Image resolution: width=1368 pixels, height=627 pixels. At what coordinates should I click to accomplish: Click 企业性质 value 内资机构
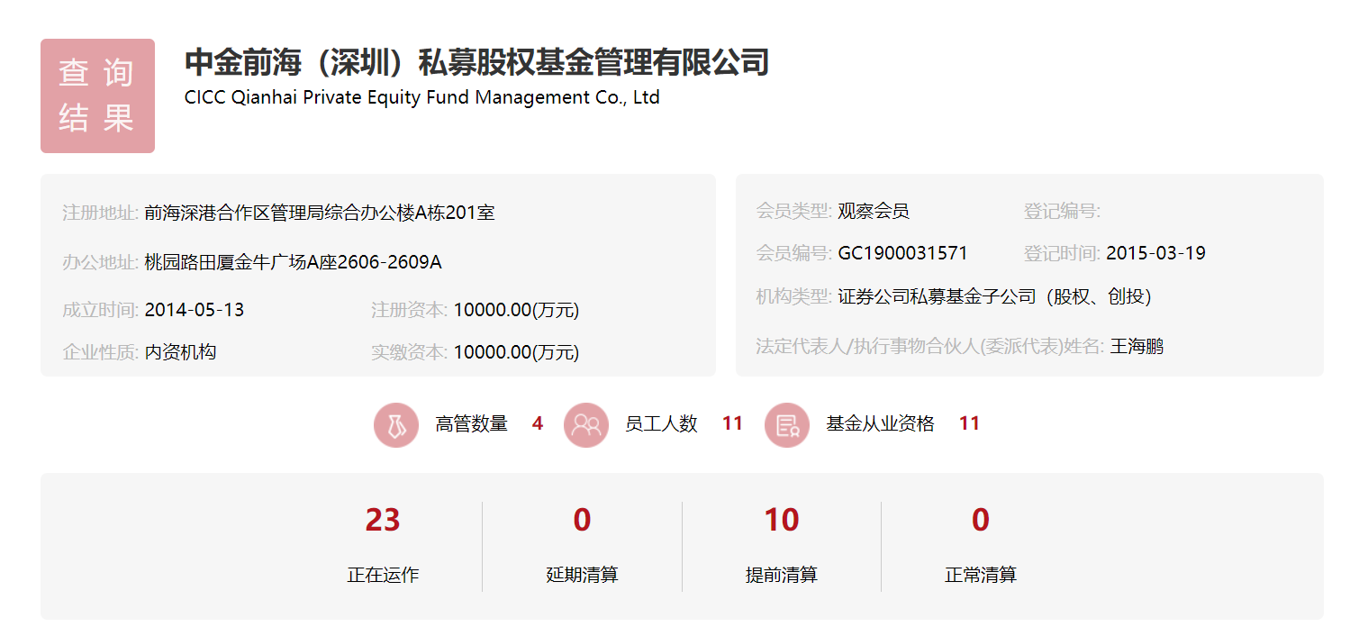[180, 352]
